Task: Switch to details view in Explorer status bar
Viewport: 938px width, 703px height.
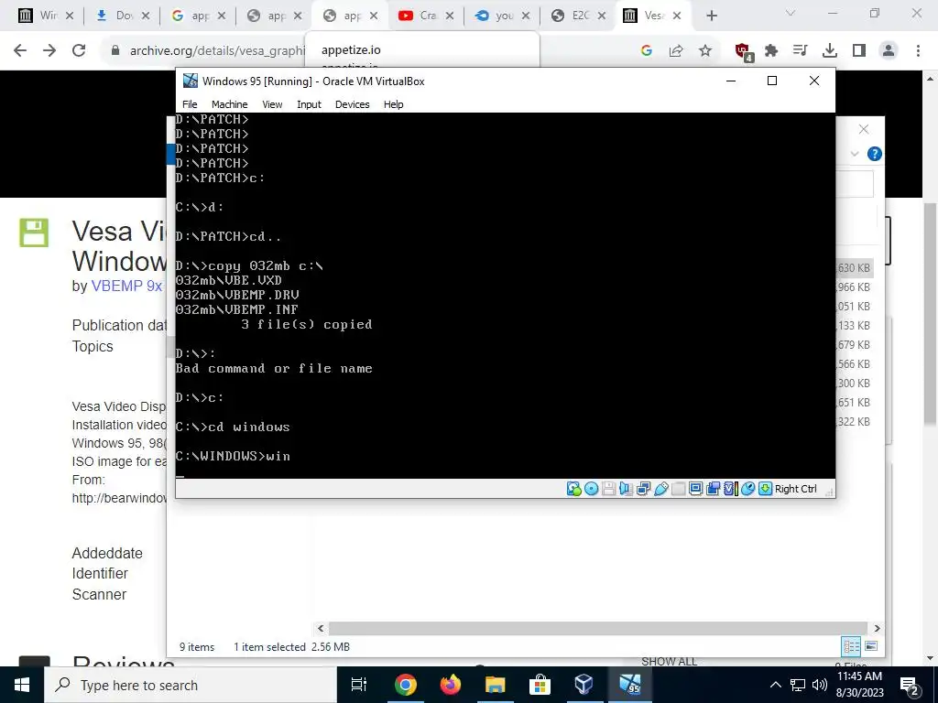Action: coord(851,646)
